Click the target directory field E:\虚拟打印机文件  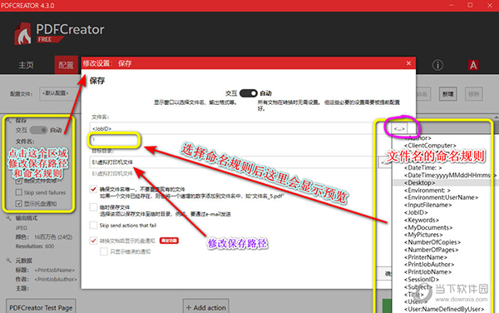coord(232,162)
